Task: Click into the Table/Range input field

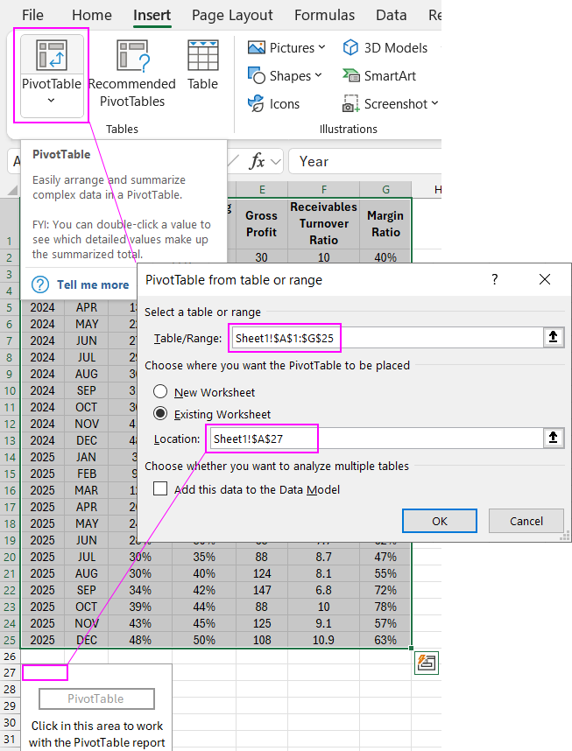Action: click(385, 338)
